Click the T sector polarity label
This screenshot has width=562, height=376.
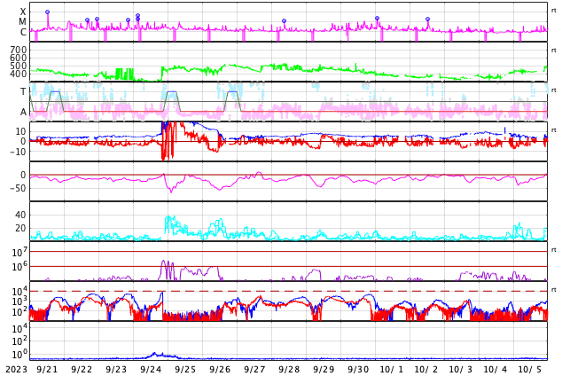[23, 91]
